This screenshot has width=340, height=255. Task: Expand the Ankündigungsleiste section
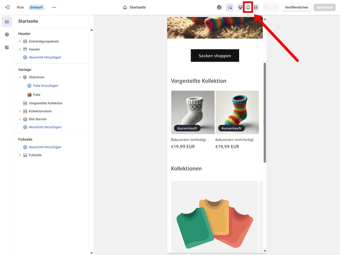pyautogui.click(x=20, y=41)
